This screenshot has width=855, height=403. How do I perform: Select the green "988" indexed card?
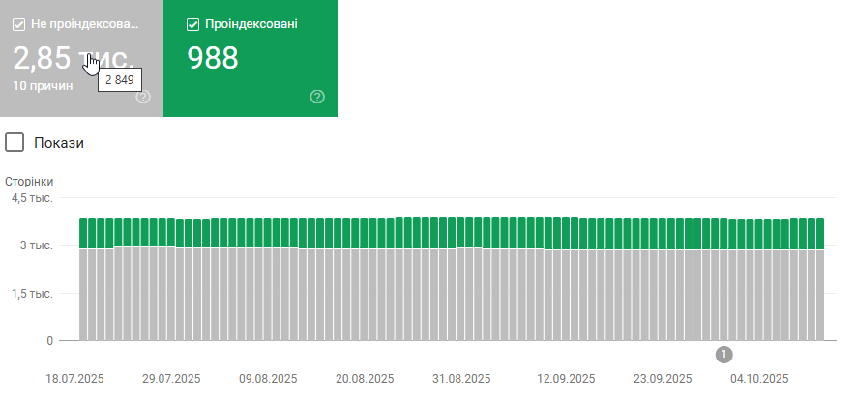click(251, 58)
